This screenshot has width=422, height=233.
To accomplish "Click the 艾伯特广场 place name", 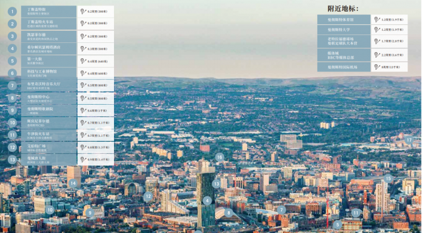I will point(36,146).
